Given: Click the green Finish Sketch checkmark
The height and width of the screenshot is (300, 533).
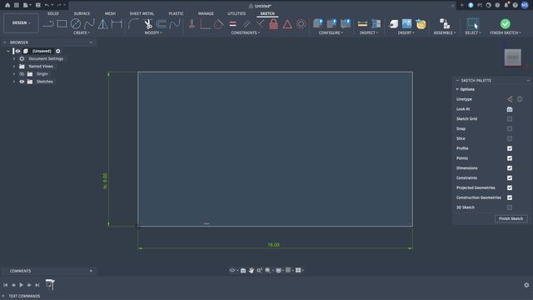Looking at the screenshot, I should coord(506,24).
